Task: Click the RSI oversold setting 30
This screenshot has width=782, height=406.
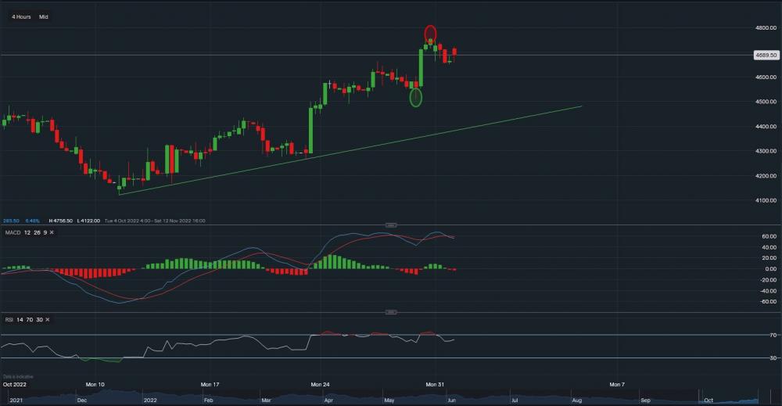Action: [x=39, y=320]
